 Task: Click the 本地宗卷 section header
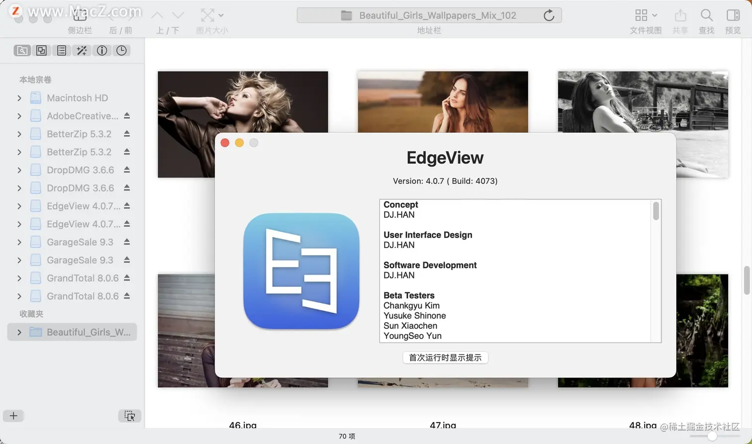point(35,80)
